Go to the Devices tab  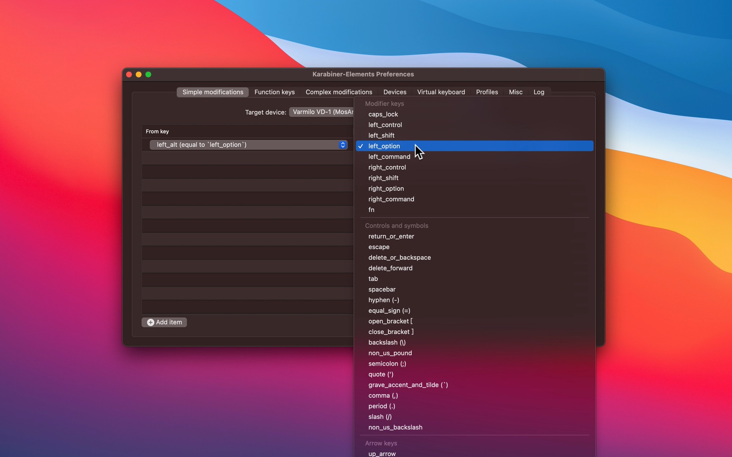[x=395, y=92]
